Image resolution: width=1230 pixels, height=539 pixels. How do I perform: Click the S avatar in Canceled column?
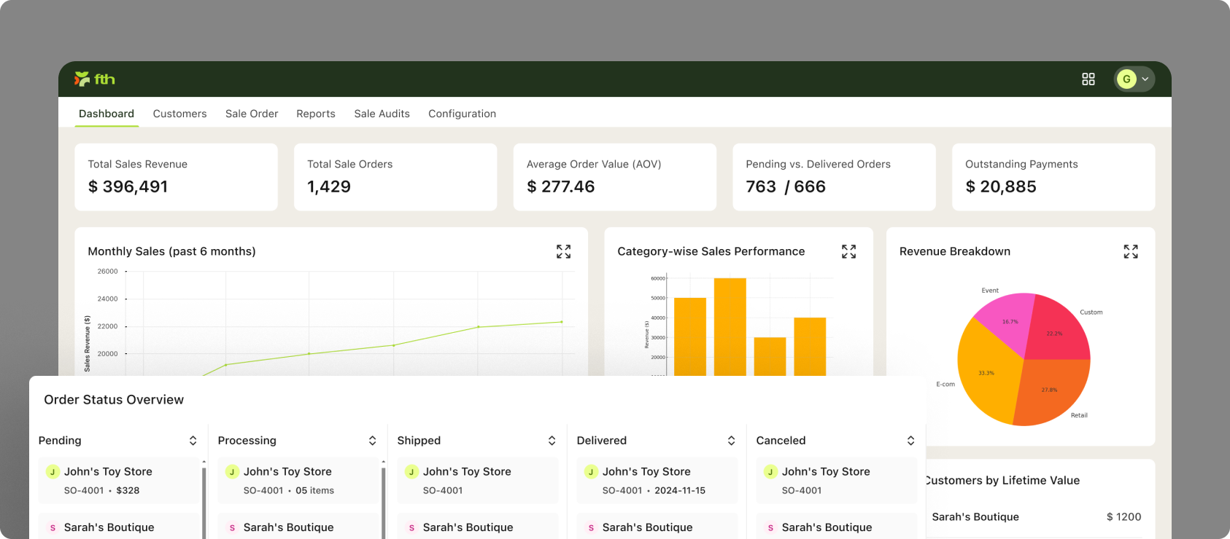(x=770, y=527)
